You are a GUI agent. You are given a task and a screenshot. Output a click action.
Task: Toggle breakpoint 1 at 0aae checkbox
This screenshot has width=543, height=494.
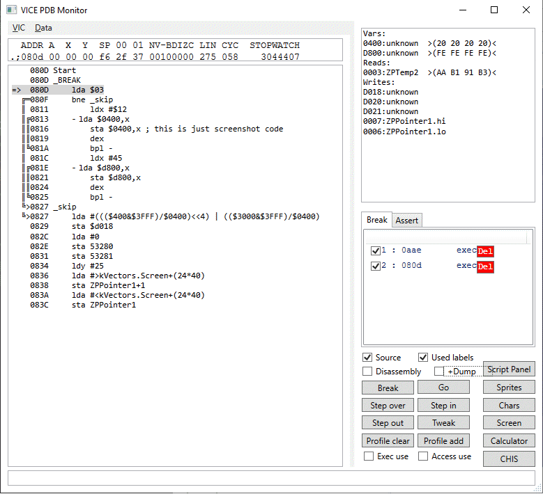tap(376, 250)
